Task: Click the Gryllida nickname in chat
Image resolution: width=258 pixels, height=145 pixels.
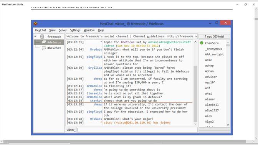Action: click(95, 68)
